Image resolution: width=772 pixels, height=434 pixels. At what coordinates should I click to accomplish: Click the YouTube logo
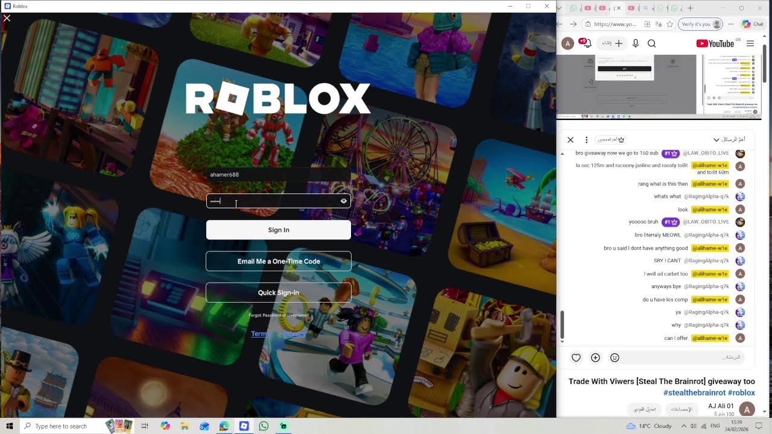[x=715, y=43]
